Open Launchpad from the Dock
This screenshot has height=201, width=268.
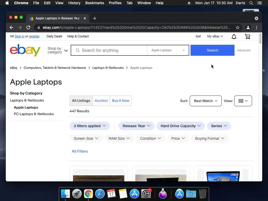(77, 194)
